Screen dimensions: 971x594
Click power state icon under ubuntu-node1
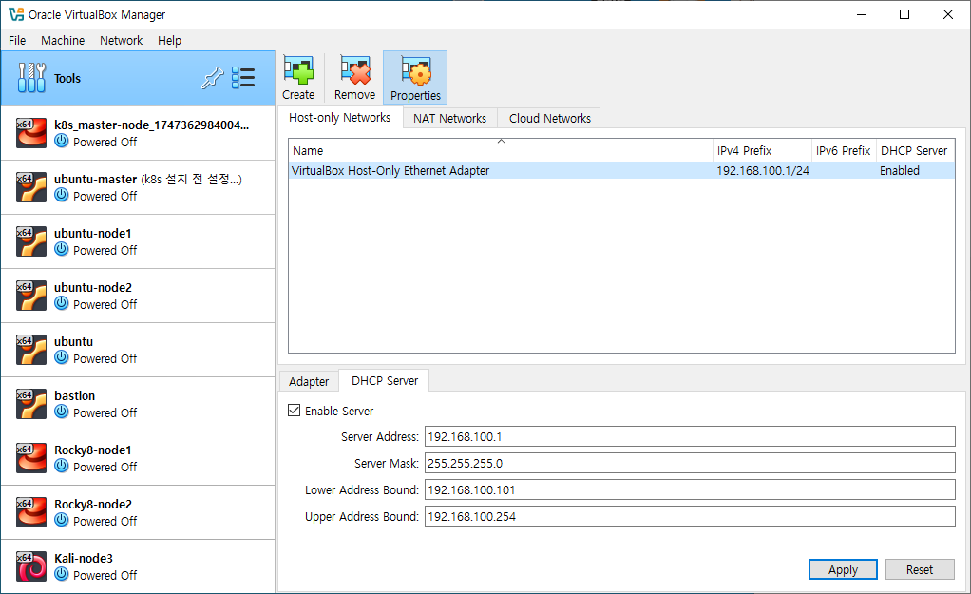tap(62, 249)
